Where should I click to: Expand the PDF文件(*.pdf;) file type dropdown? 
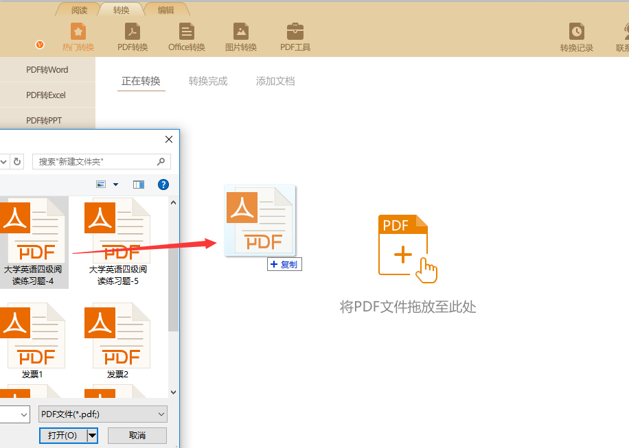(103, 414)
